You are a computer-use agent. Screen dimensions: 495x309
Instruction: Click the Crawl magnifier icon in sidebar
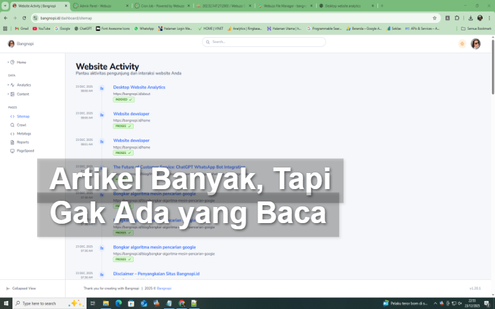pyautogui.click(x=12, y=125)
